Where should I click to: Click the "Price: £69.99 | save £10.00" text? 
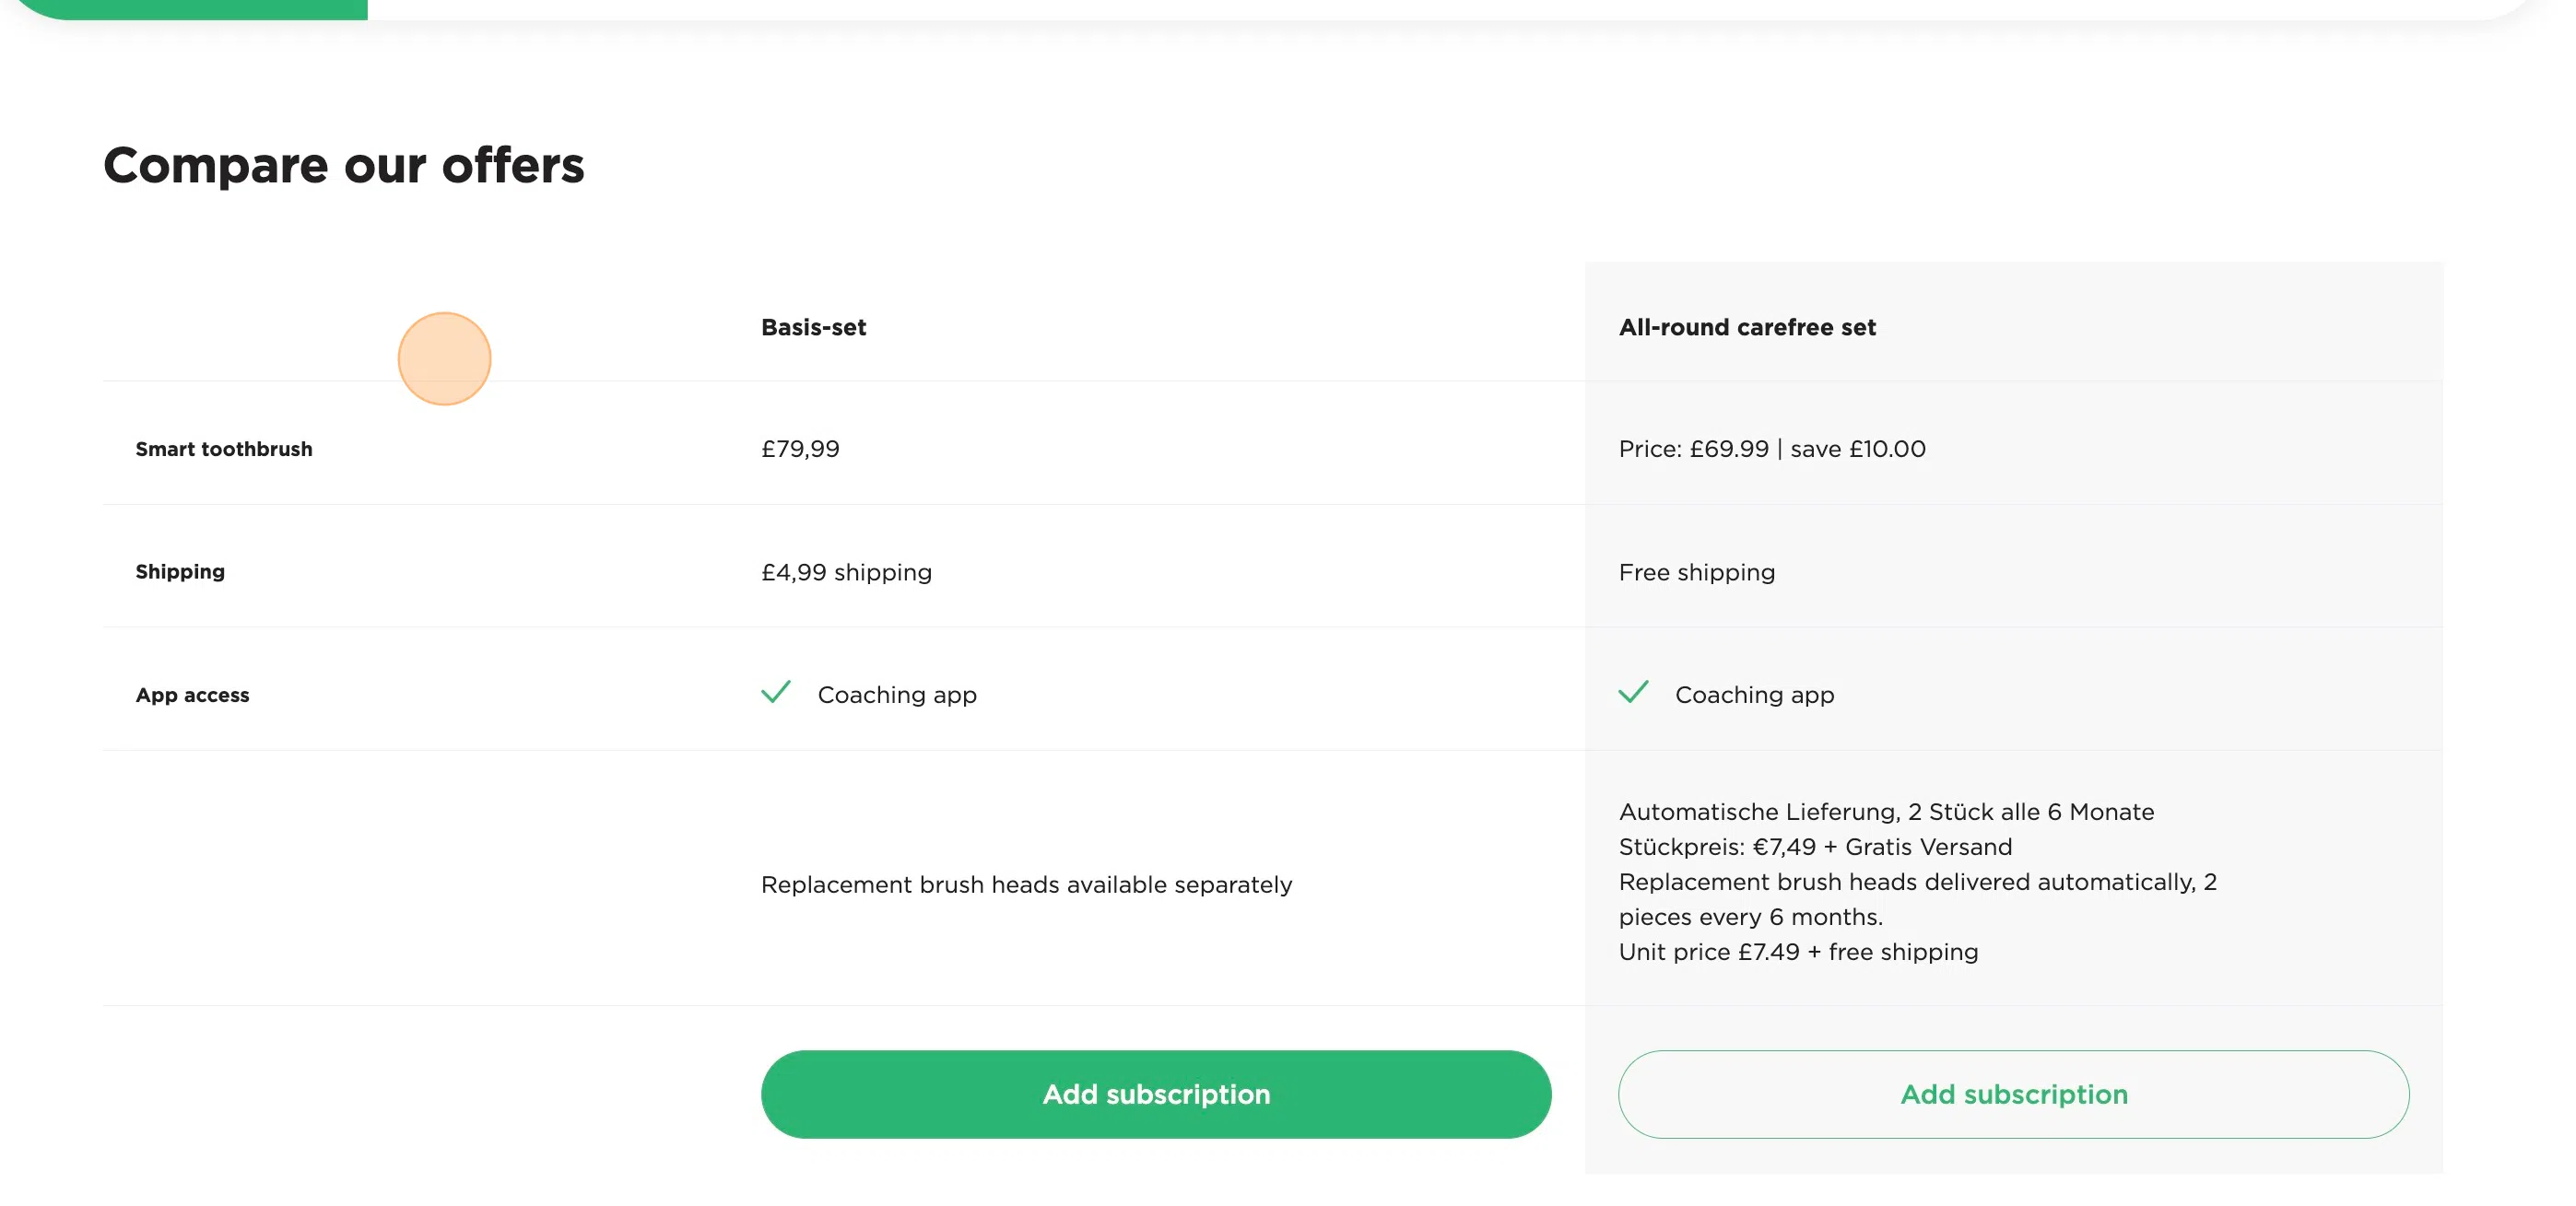pos(1772,449)
